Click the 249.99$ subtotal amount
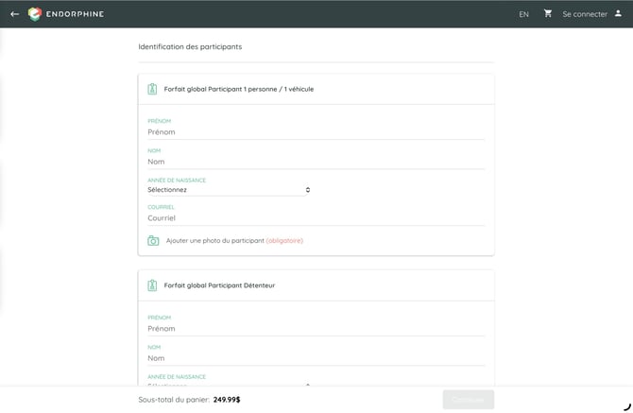633x413 pixels. point(227,400)
